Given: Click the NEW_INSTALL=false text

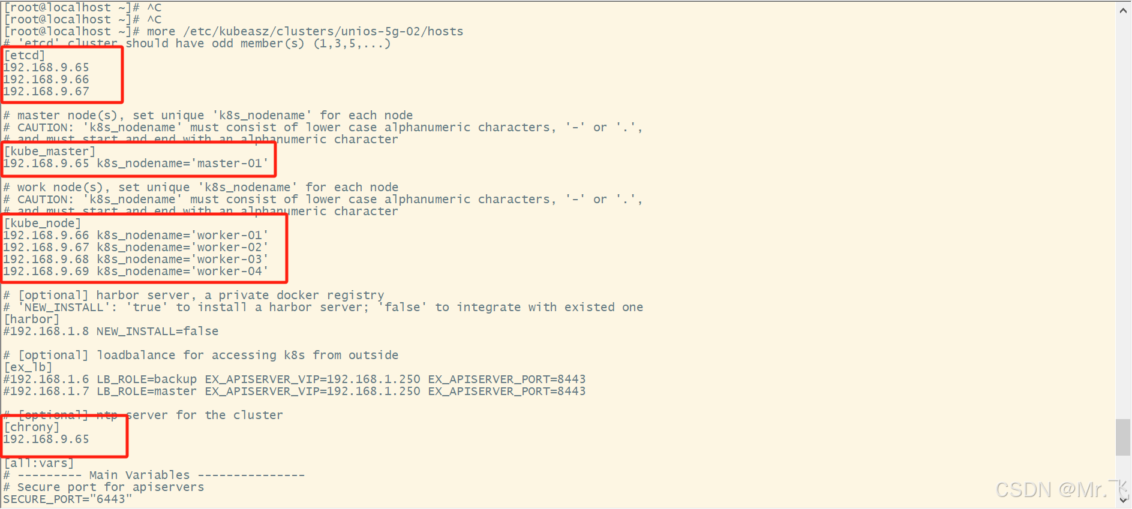Looking at the screenshot, I should (158, 332).
